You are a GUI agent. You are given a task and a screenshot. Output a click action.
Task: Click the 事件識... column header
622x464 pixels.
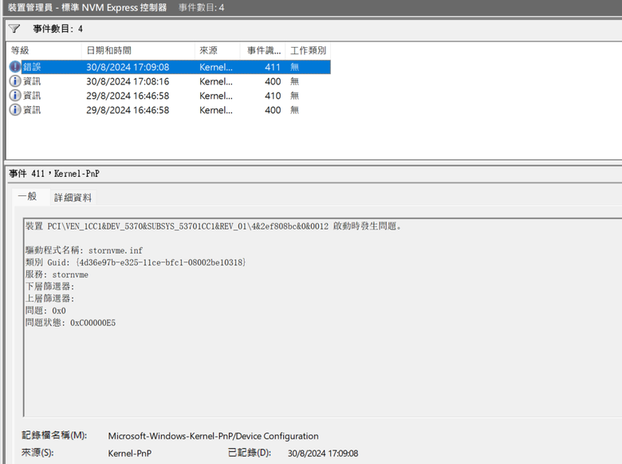pos(263,50)
